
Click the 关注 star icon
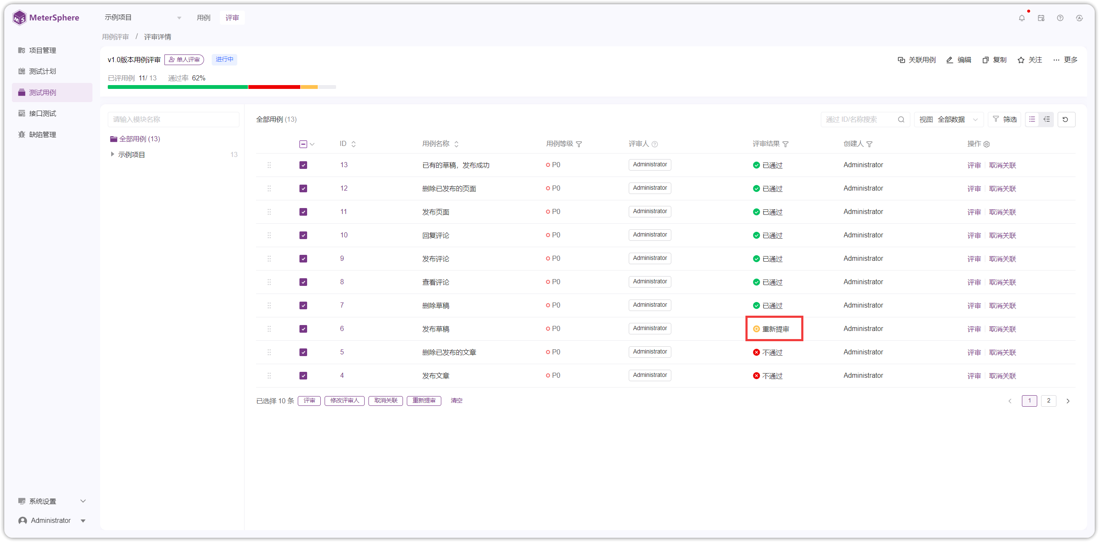[1021, 60]
